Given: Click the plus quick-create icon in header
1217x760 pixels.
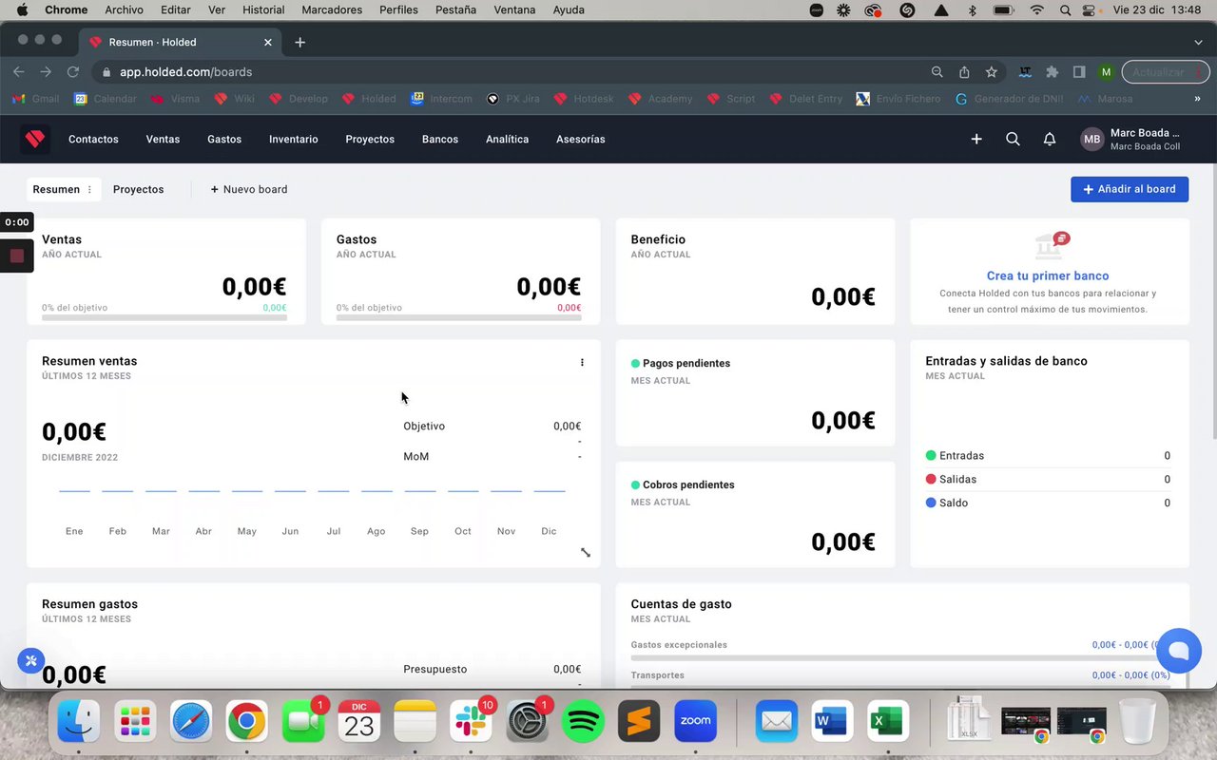Looking at the screenshot, I should click(976, 140).
